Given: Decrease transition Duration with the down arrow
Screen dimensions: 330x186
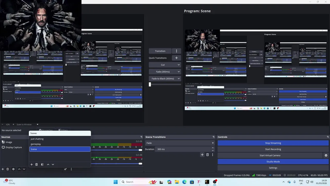Looking at the screenshot, I should click(x=213, y=150).
